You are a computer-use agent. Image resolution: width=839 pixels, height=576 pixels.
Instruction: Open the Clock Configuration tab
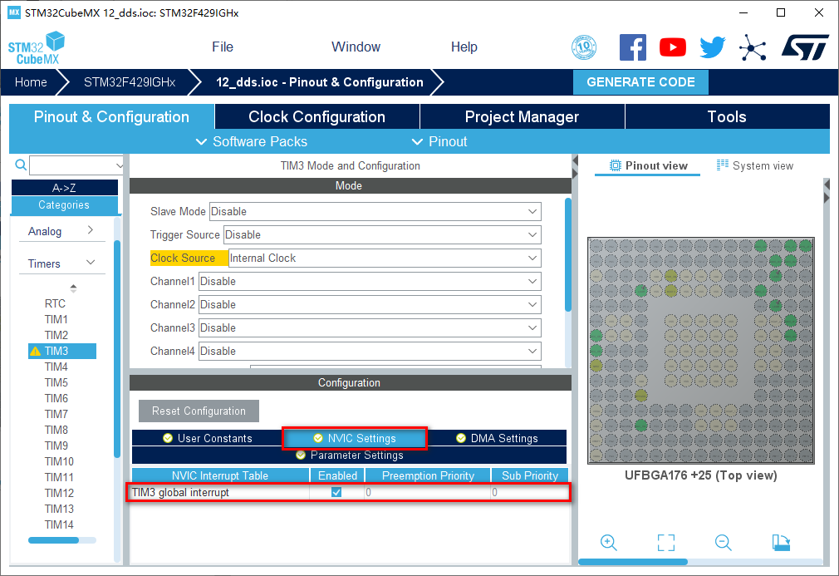point(316,117)
